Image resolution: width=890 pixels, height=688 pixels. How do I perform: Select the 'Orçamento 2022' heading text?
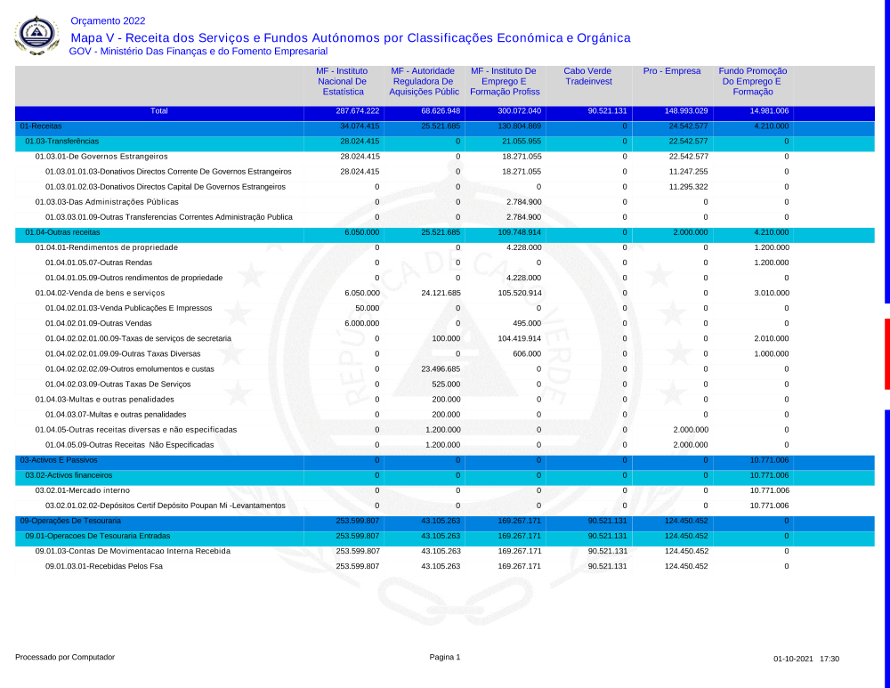click(108, 20)
